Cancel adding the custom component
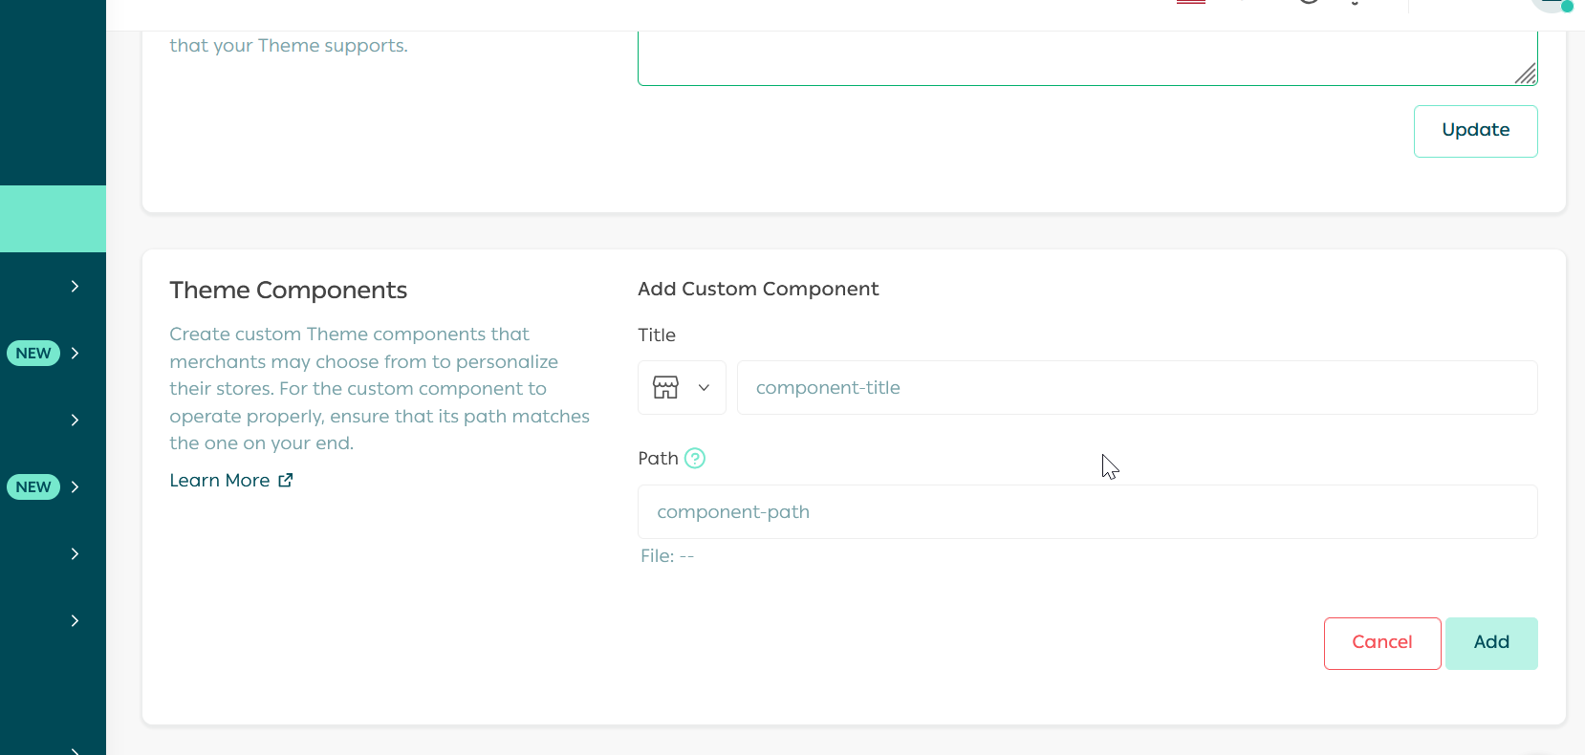1585x755 pixels. click(x=1381, y=643)
